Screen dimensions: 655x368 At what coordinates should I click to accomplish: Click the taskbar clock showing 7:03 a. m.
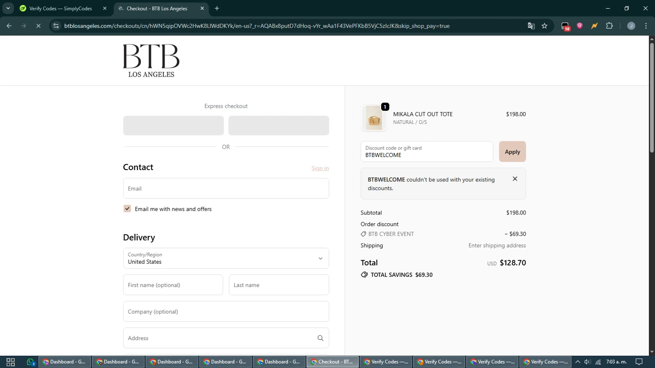[x=616, y=362]
